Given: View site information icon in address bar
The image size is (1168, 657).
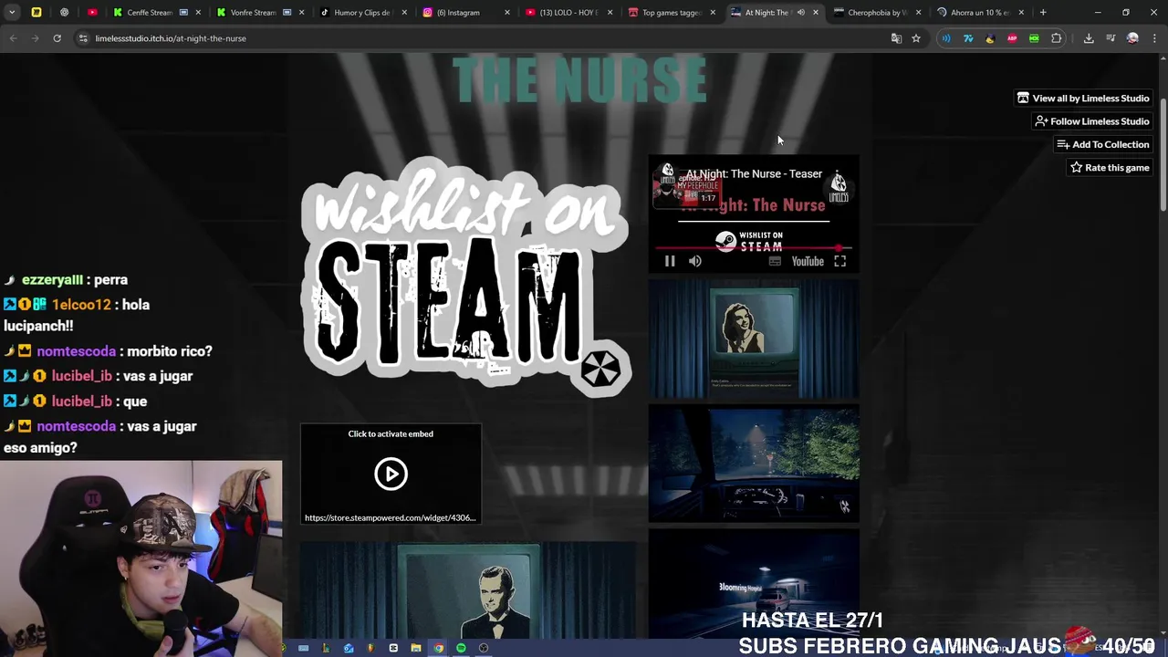Looking at the screenshot, I should (83, 38).
